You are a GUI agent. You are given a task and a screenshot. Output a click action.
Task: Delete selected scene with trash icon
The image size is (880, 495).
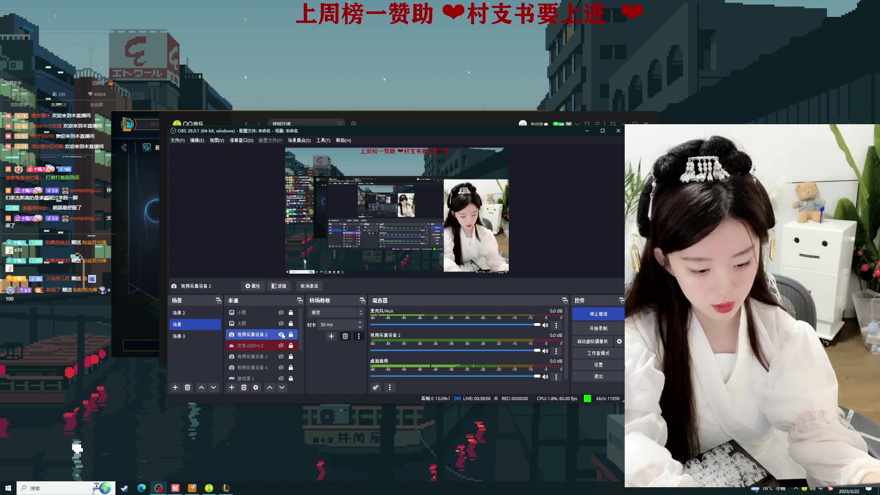[187, 388]
